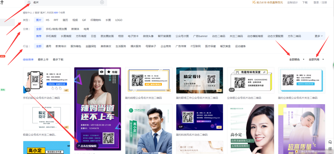Select the 视频 type tab
The image size is (334, 154).
click(x=75, y=20)
